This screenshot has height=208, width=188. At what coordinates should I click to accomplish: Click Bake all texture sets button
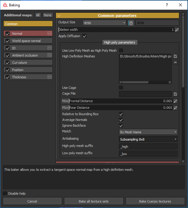pyautogui.click(x=94, y=201)
